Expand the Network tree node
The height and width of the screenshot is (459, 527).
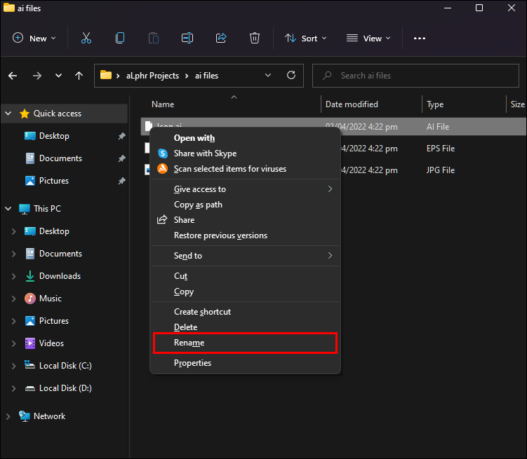8,416
